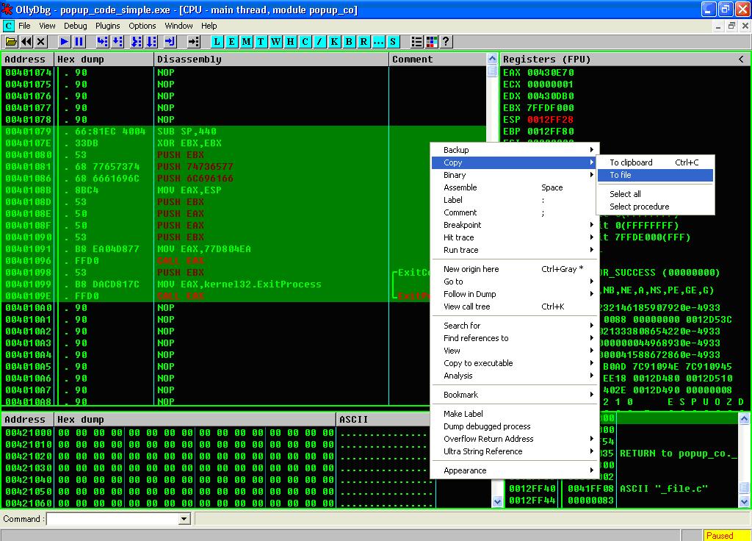Show CPU window with C button
Image resolution: width=752 pixels, height=541 pixels.
305,42
